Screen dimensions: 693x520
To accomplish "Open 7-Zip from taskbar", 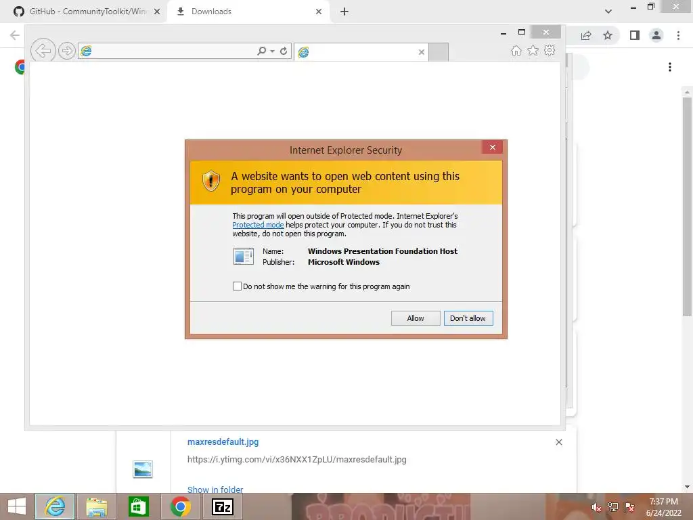I will tap(222, 506).
